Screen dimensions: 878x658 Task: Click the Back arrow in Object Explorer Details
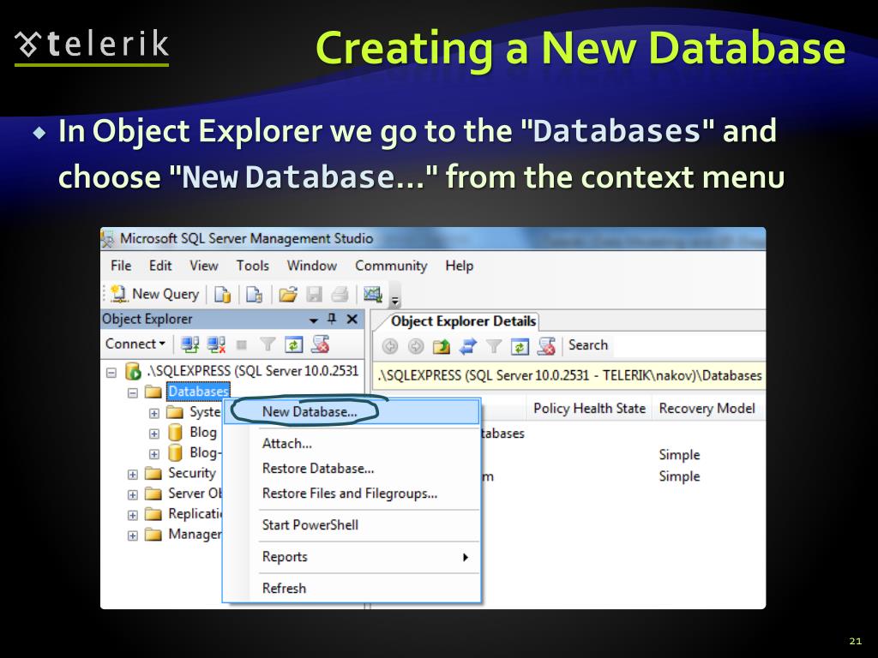390,347
